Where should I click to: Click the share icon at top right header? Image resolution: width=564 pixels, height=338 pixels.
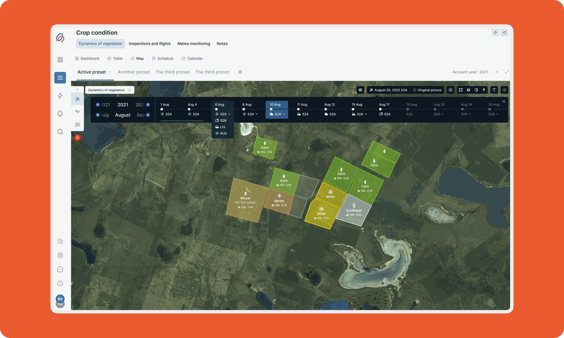[504, 33]
